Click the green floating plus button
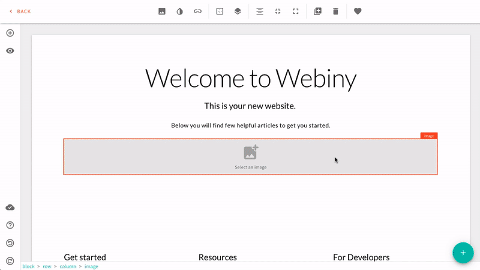480x270 pixels. [463, 253]
